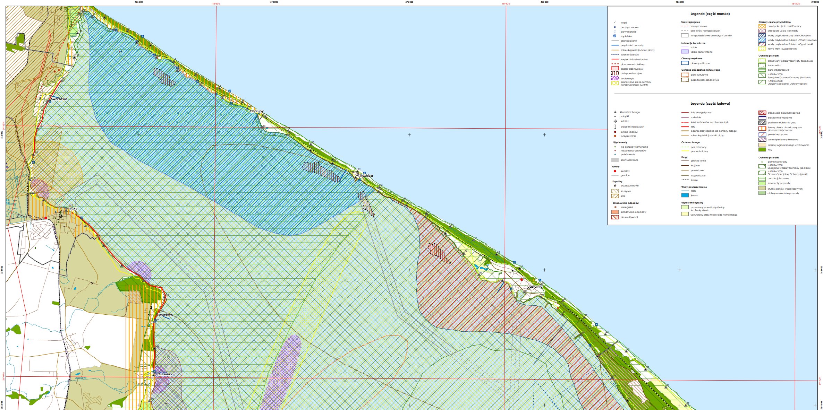Screen dimensions: 823x410
Task: Click the stacje linii radiowych symbol
Action: [x=615, y=127]
